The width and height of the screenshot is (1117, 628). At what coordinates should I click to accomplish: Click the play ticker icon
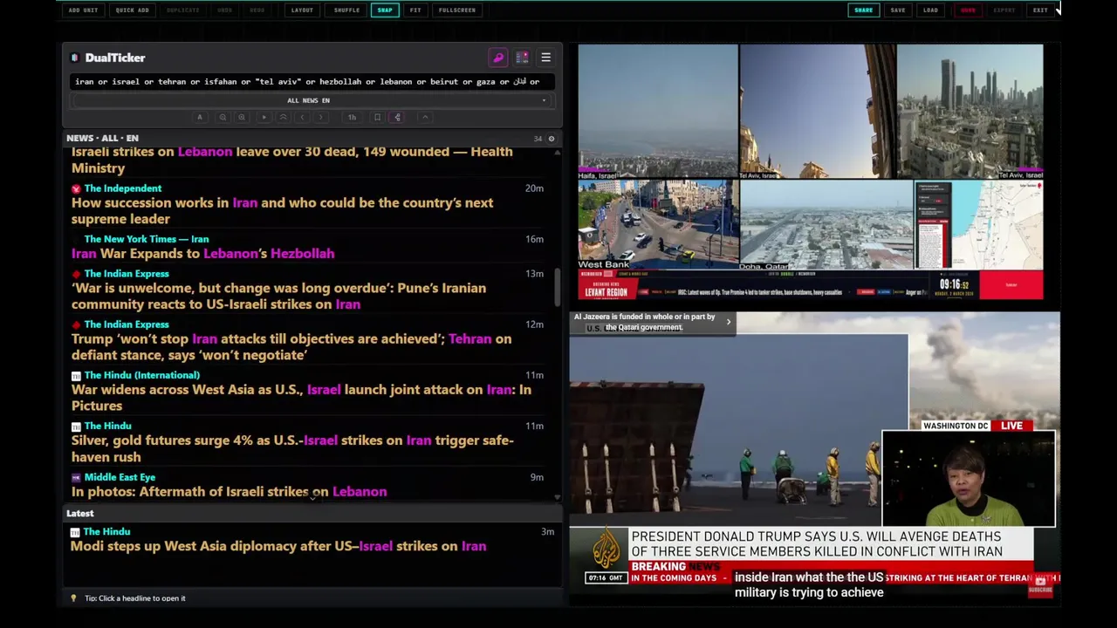click(x=264, y=117)
